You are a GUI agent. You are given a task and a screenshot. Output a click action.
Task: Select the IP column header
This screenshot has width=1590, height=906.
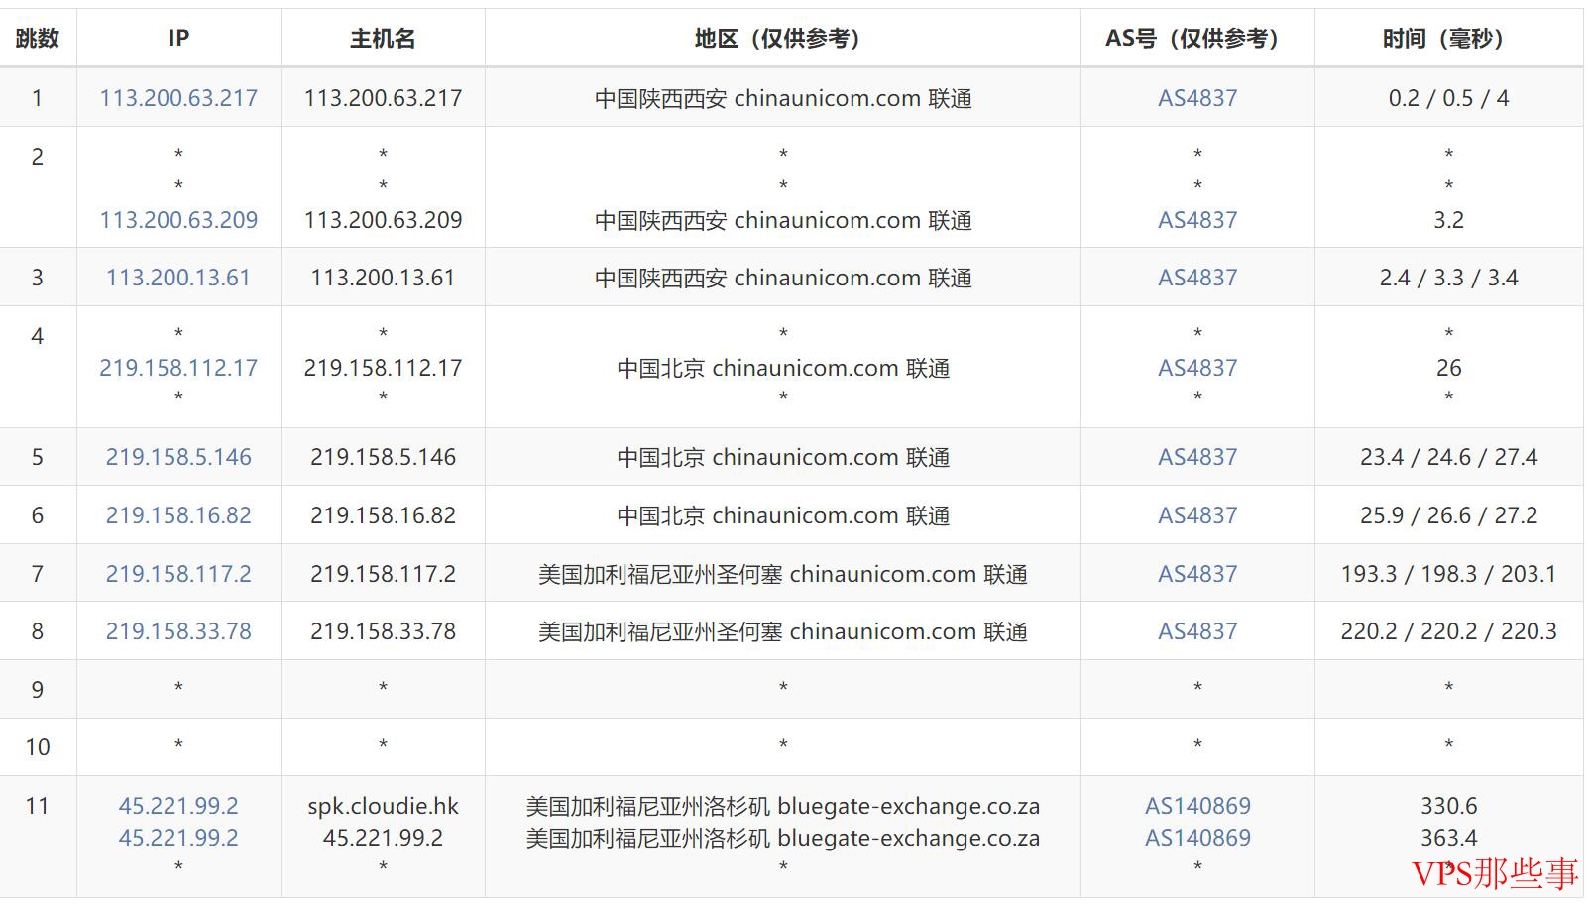(x=178, y=38)
